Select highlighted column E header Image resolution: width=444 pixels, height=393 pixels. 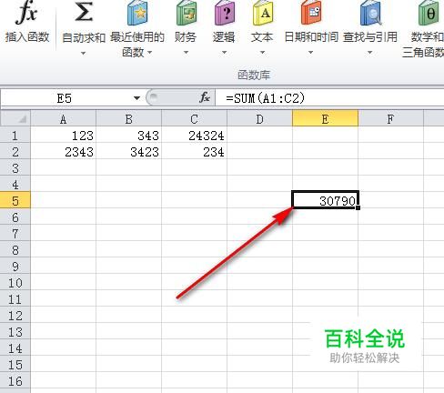pos(325,119)
